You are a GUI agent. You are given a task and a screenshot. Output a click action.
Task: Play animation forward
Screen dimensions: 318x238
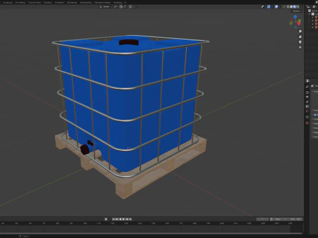(124, 219)
